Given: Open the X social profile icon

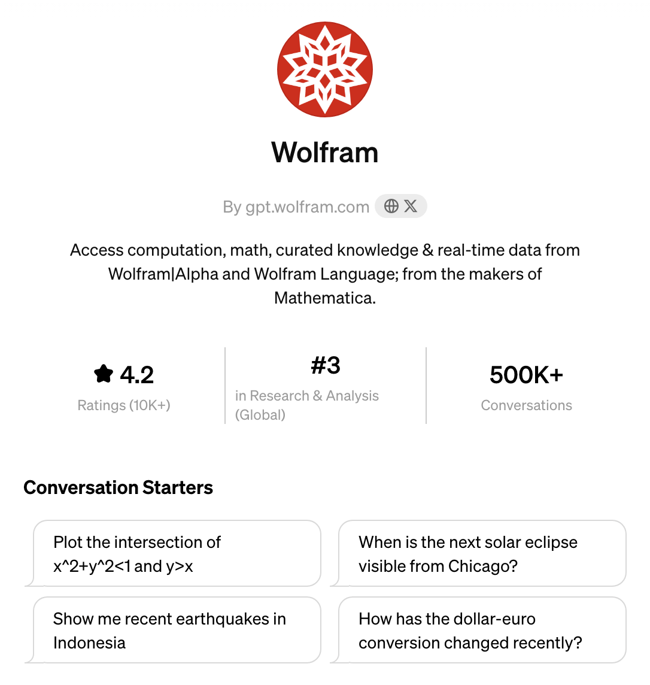Looking at the screenshot, I should [x=411, y=206].
